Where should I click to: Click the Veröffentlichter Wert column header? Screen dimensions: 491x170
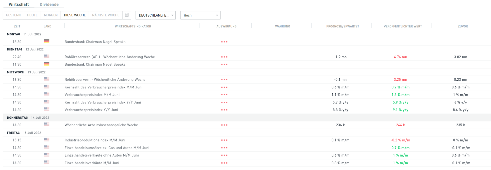pyautogui.click(x=403, y=26)
